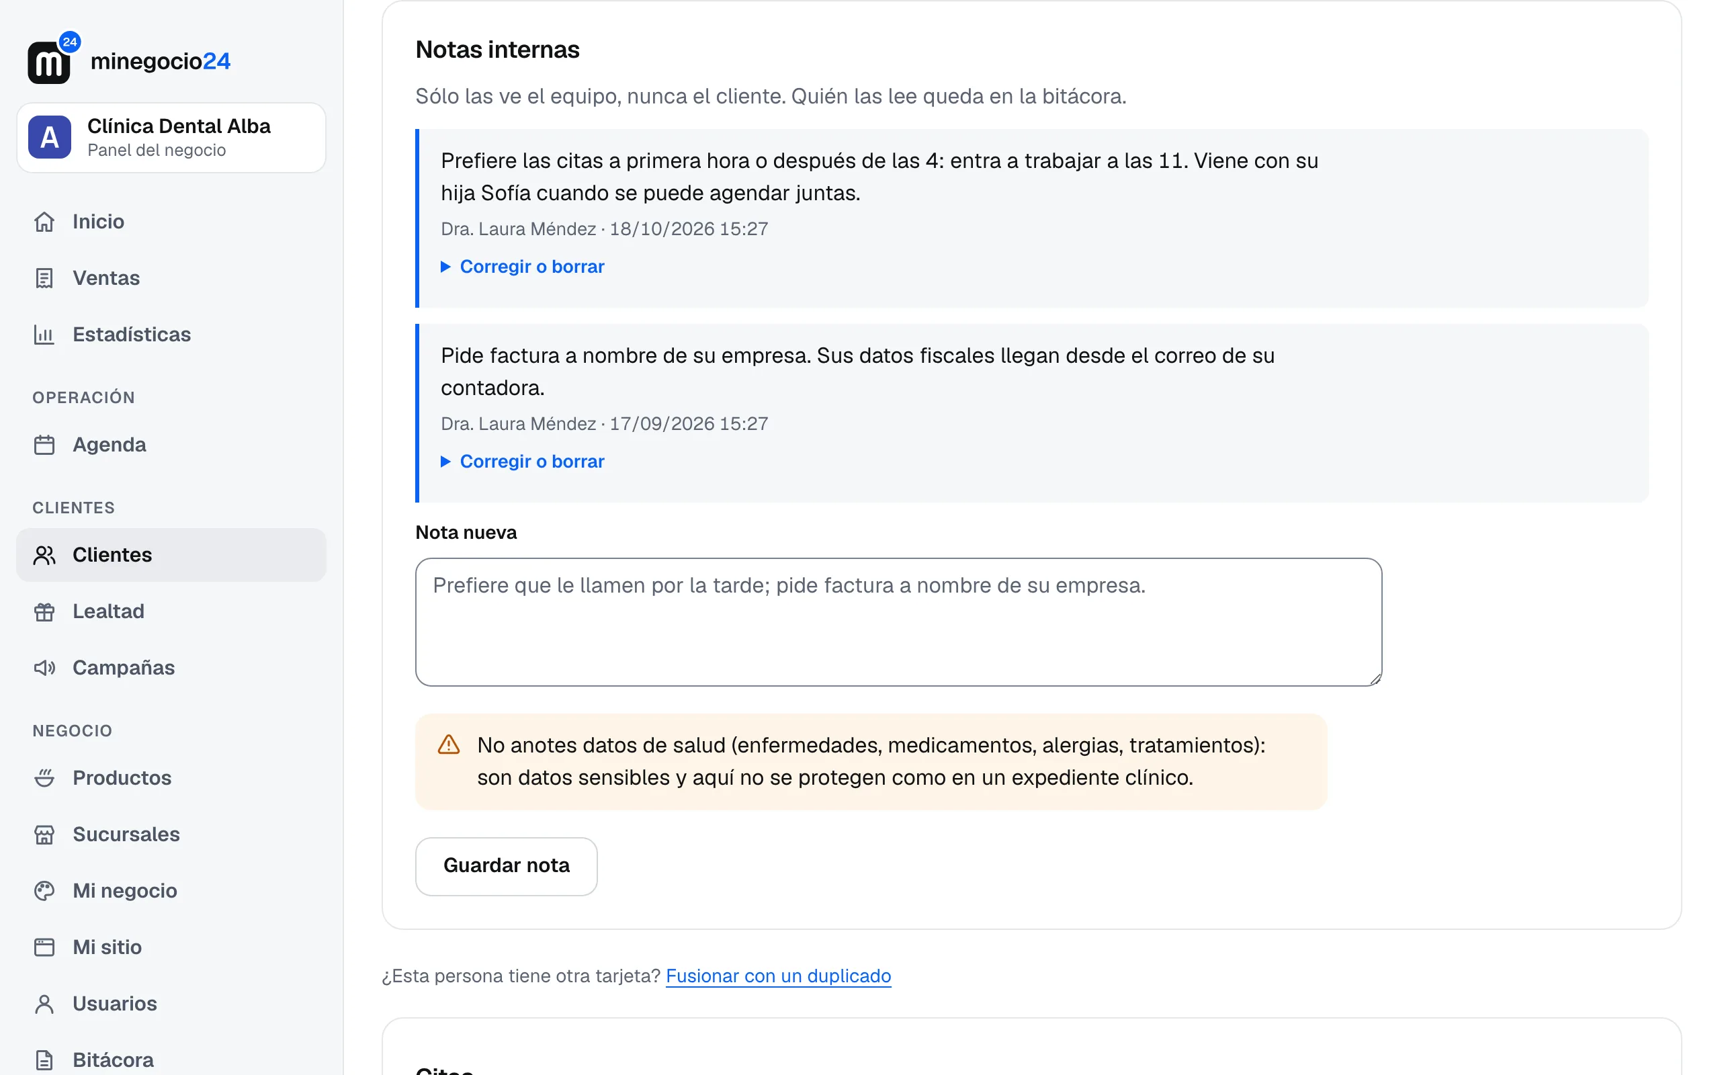Open the Usuarios section
The width and height of the screenshot is (1720, 1075).
tap(171, 1004)
